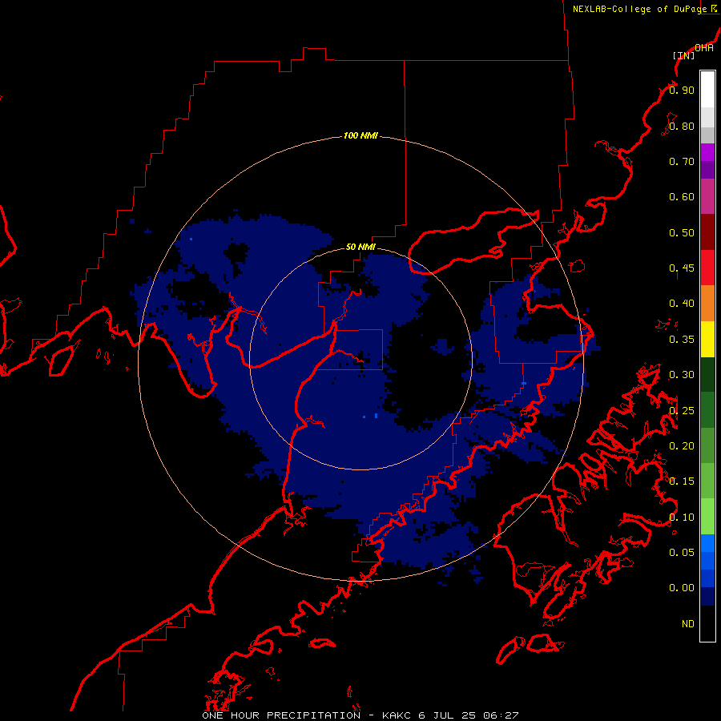This screenshot has width=721, height=721.
Task: Click the NEXLAB-College of DuPage header text
Action: pos(639,9)
